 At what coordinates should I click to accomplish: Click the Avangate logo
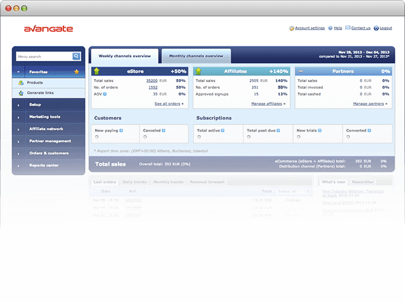48,28
